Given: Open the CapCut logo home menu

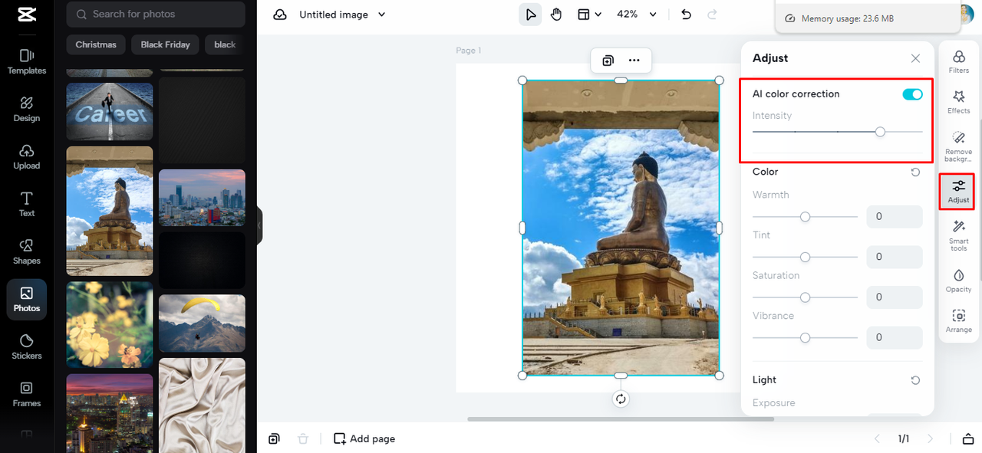Looking at the screenshot, I should pos(26,15).
